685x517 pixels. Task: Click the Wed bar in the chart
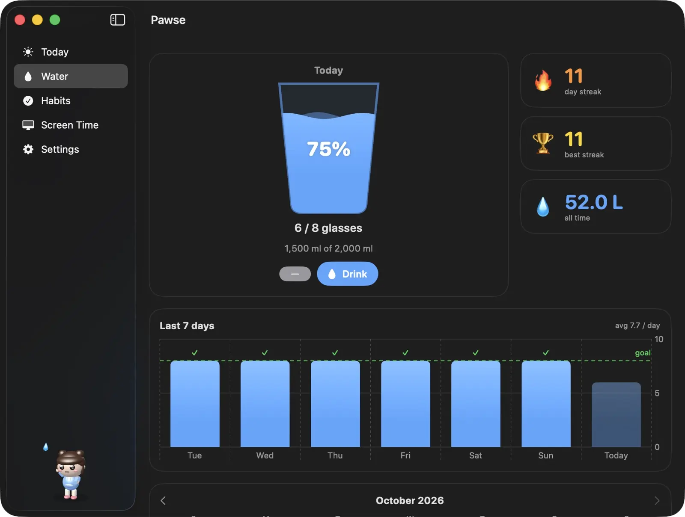click(x=265, y=404)
